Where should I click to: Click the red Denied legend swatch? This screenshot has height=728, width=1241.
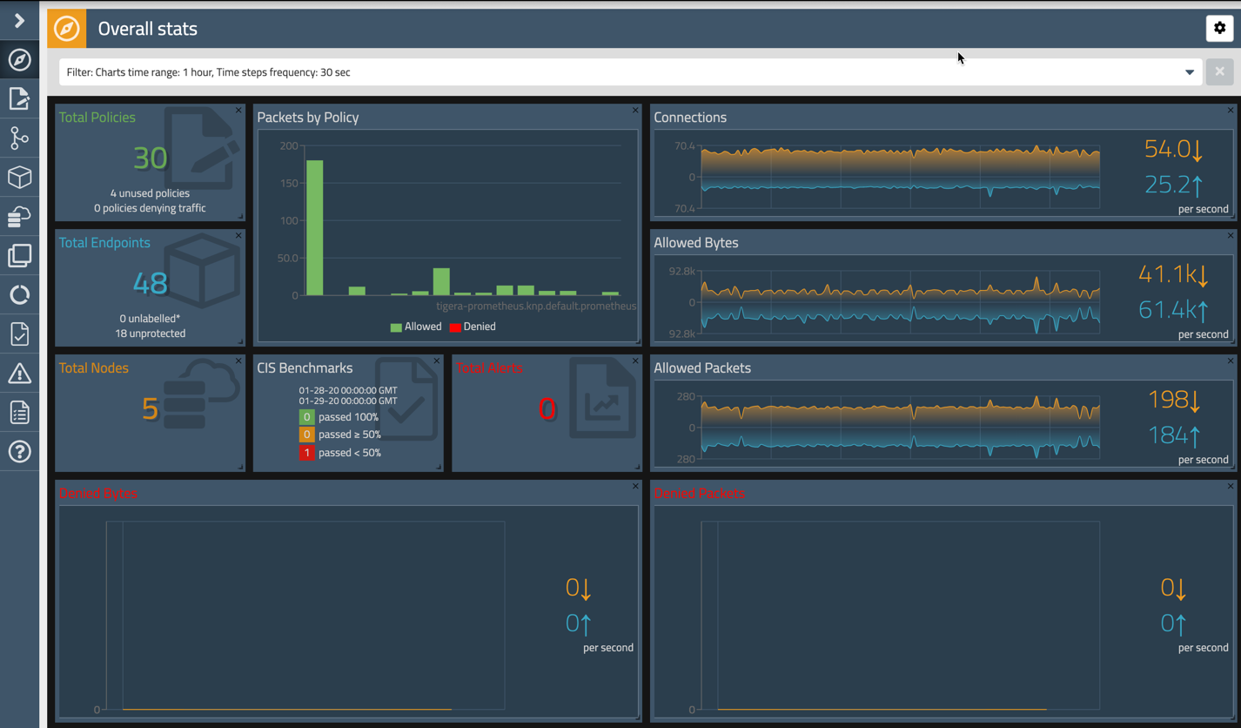click(x=455, y=327)
